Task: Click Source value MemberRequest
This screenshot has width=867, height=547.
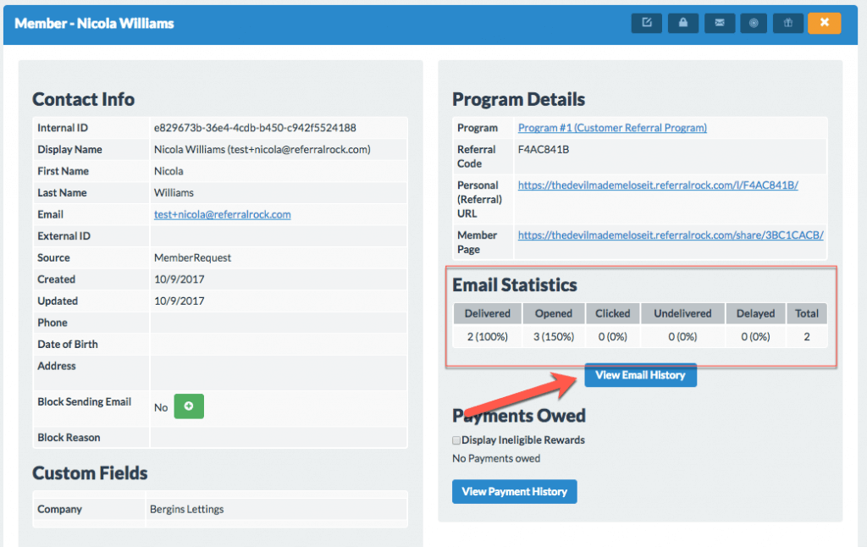Action: pos(192,257)
